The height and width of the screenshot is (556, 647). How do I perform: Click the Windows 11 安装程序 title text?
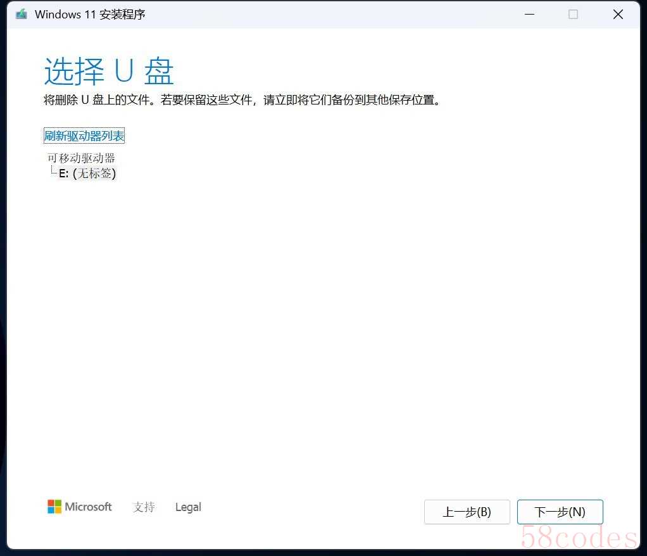90,14
